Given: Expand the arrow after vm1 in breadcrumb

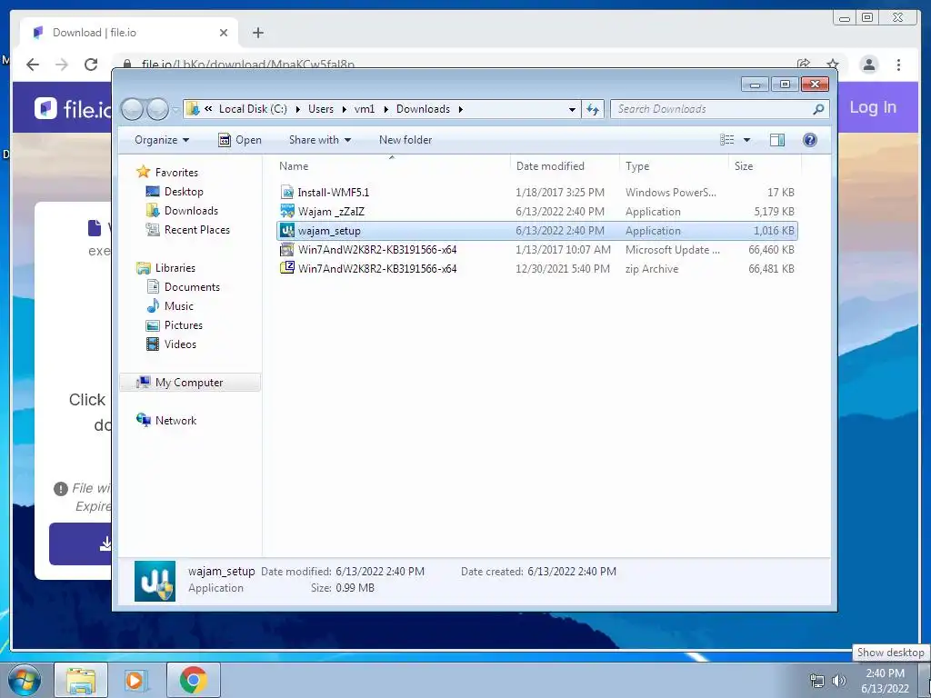Looking at the screenshot, I should coord(385,109).
